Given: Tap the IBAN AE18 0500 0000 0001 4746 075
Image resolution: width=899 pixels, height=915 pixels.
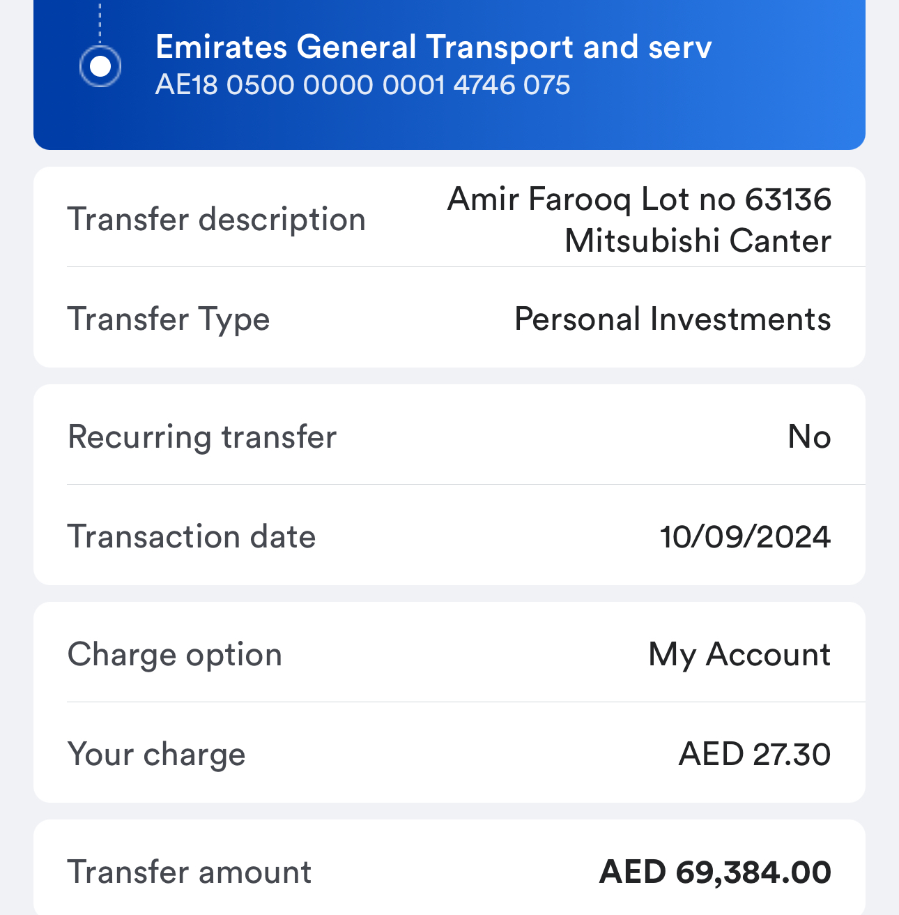Looking at the screenshot, I should [363, 85].
